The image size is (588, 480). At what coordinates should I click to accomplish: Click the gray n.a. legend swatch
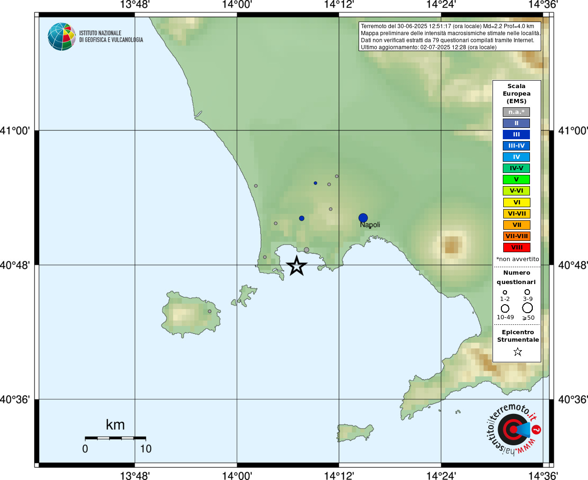516,112
